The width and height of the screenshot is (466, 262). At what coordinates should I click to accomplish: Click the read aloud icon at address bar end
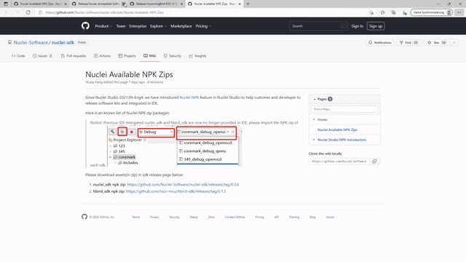click(x=371, y=12)
